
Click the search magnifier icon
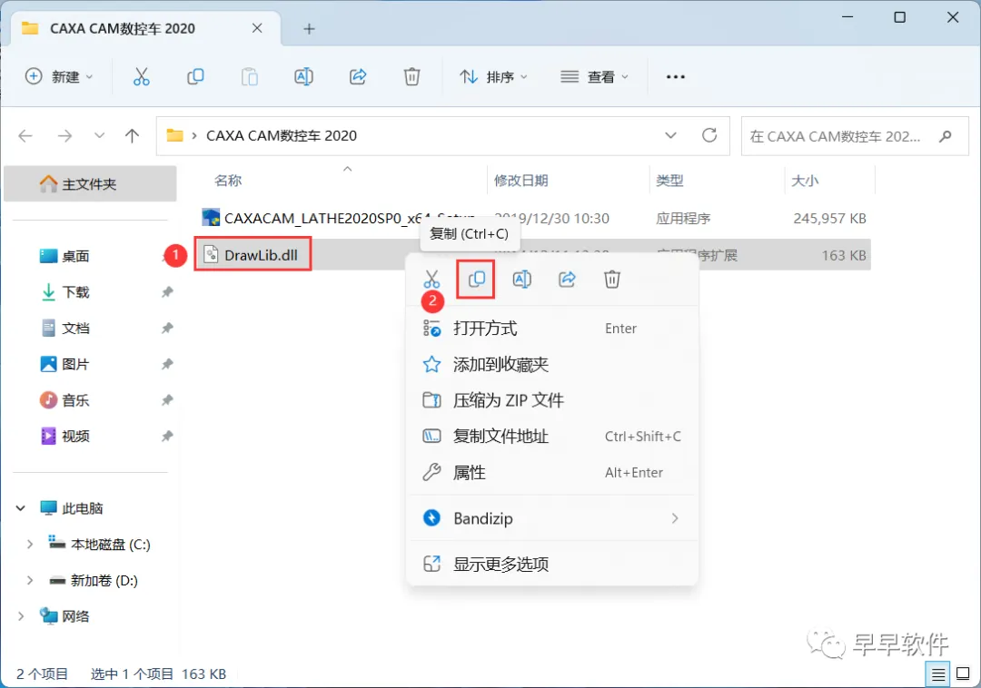946,135
